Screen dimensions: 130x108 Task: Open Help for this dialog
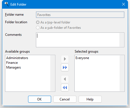90,99
